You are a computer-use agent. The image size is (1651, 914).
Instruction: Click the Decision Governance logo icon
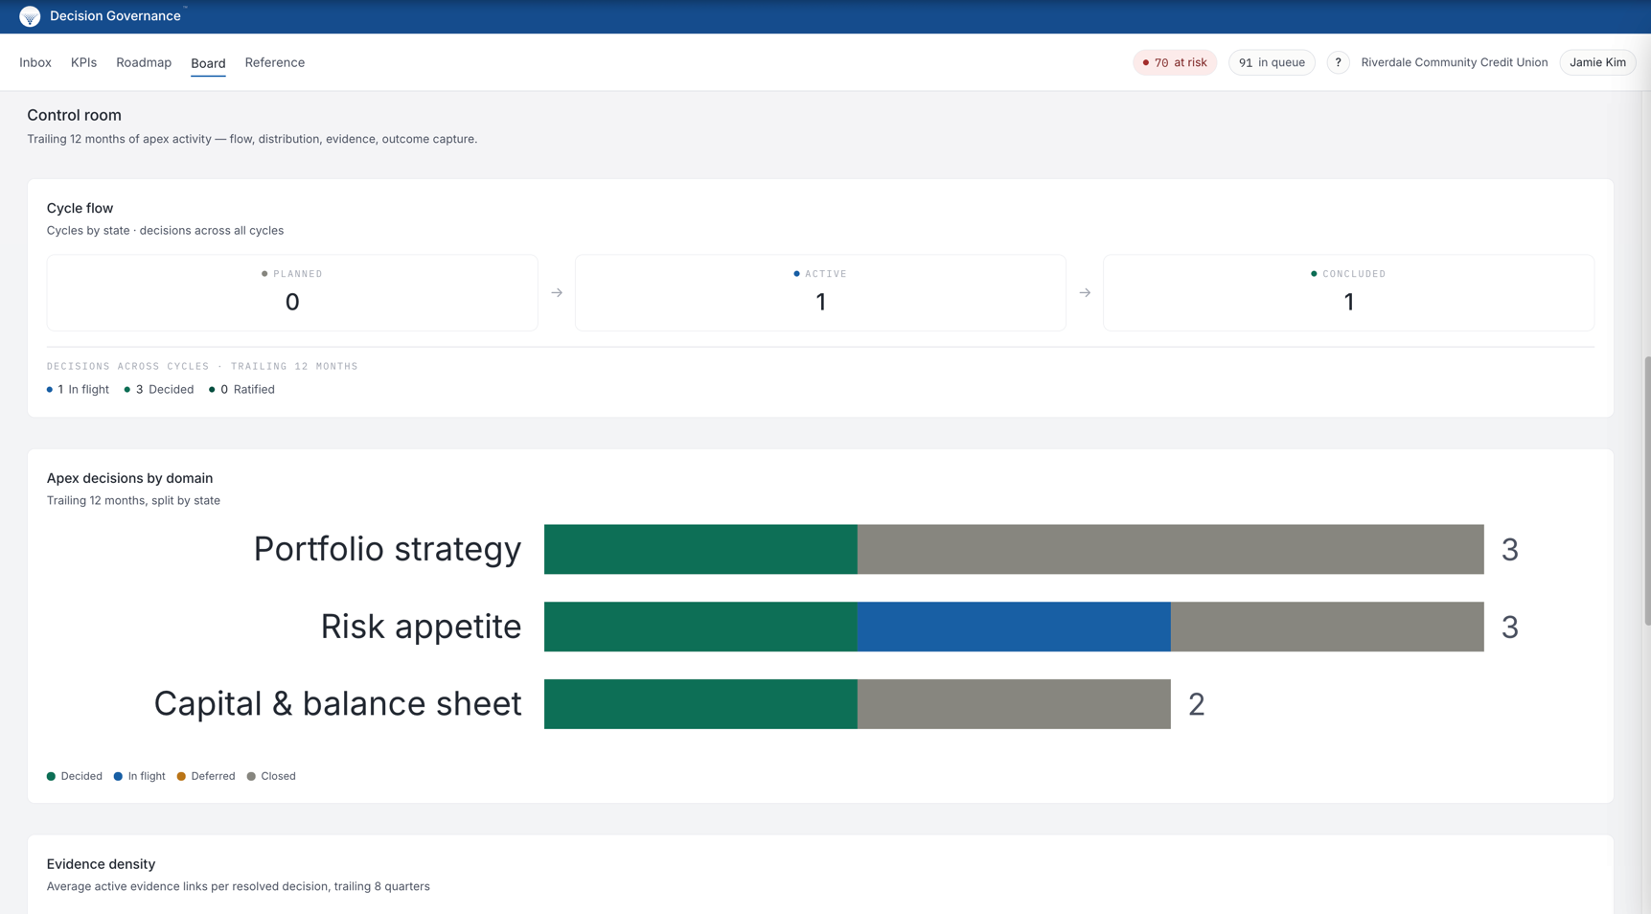click(30, 16)
